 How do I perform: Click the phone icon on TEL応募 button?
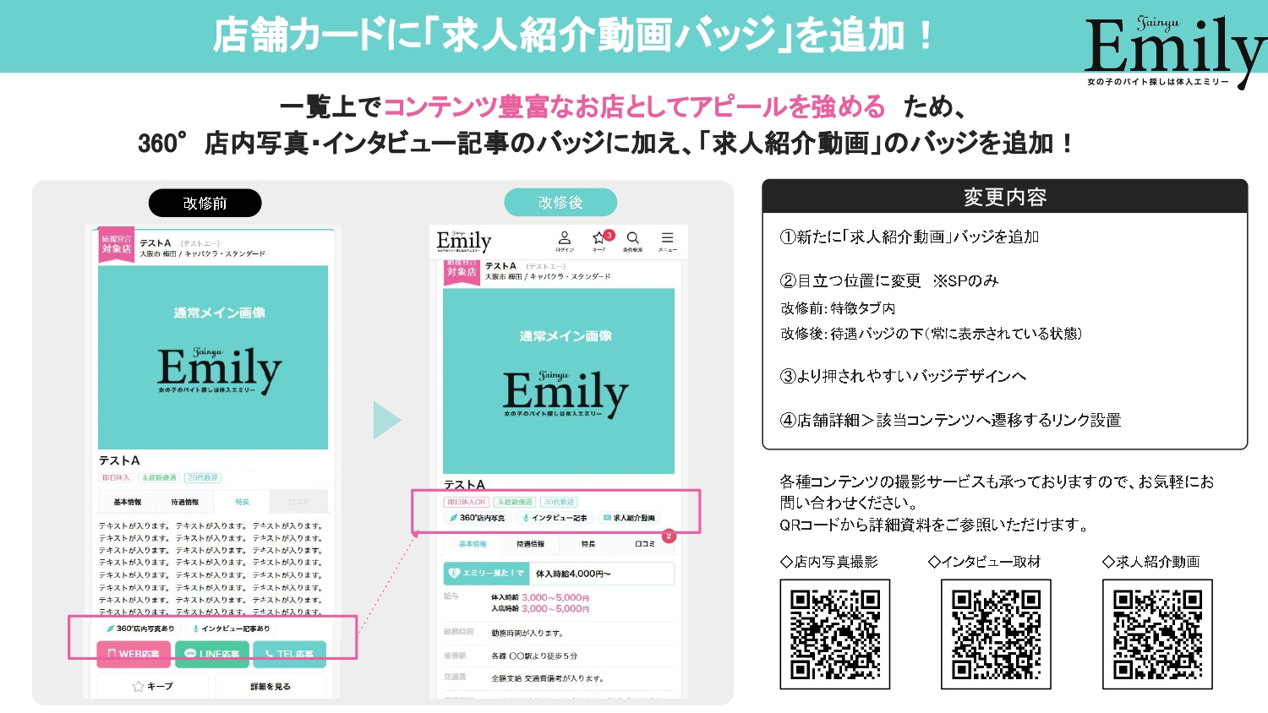click(x=269, y=654)
